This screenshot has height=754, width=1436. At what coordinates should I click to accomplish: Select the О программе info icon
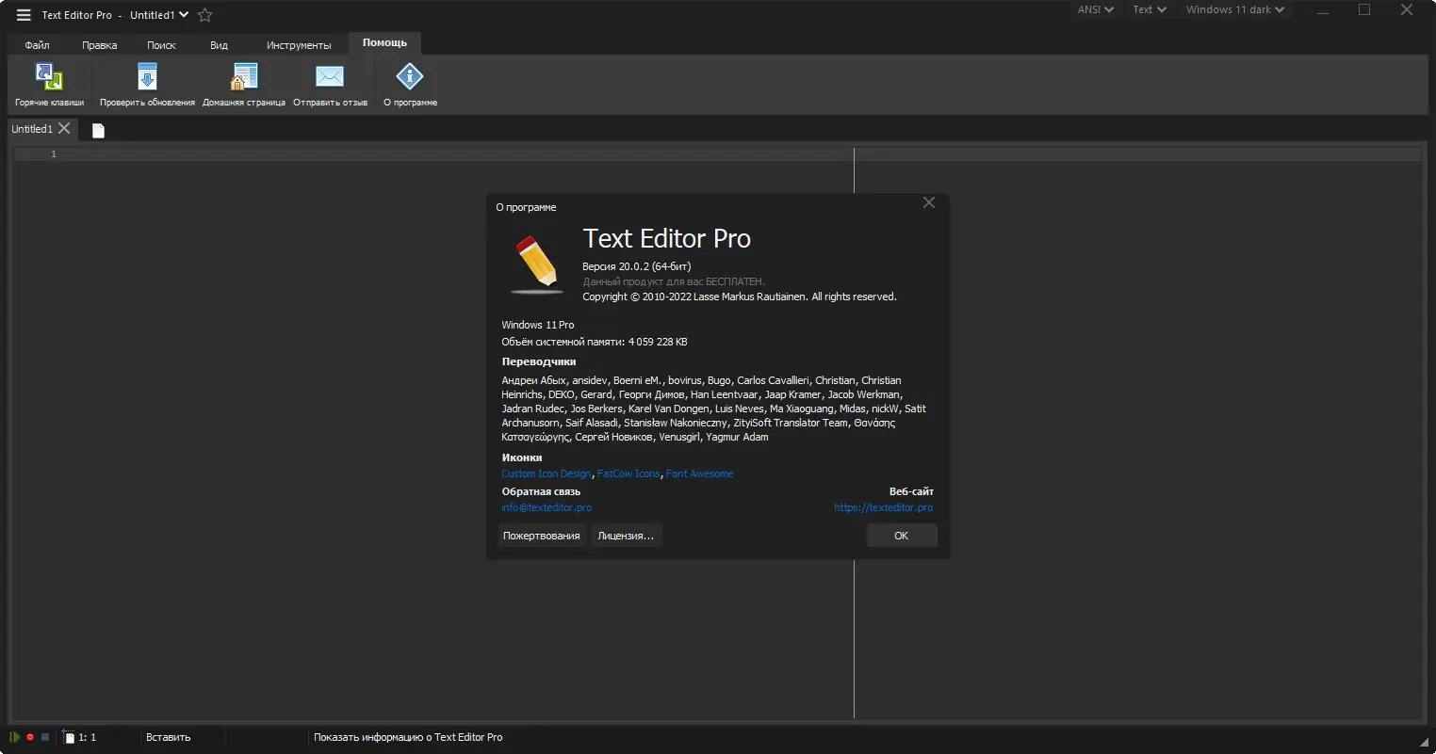409,75
